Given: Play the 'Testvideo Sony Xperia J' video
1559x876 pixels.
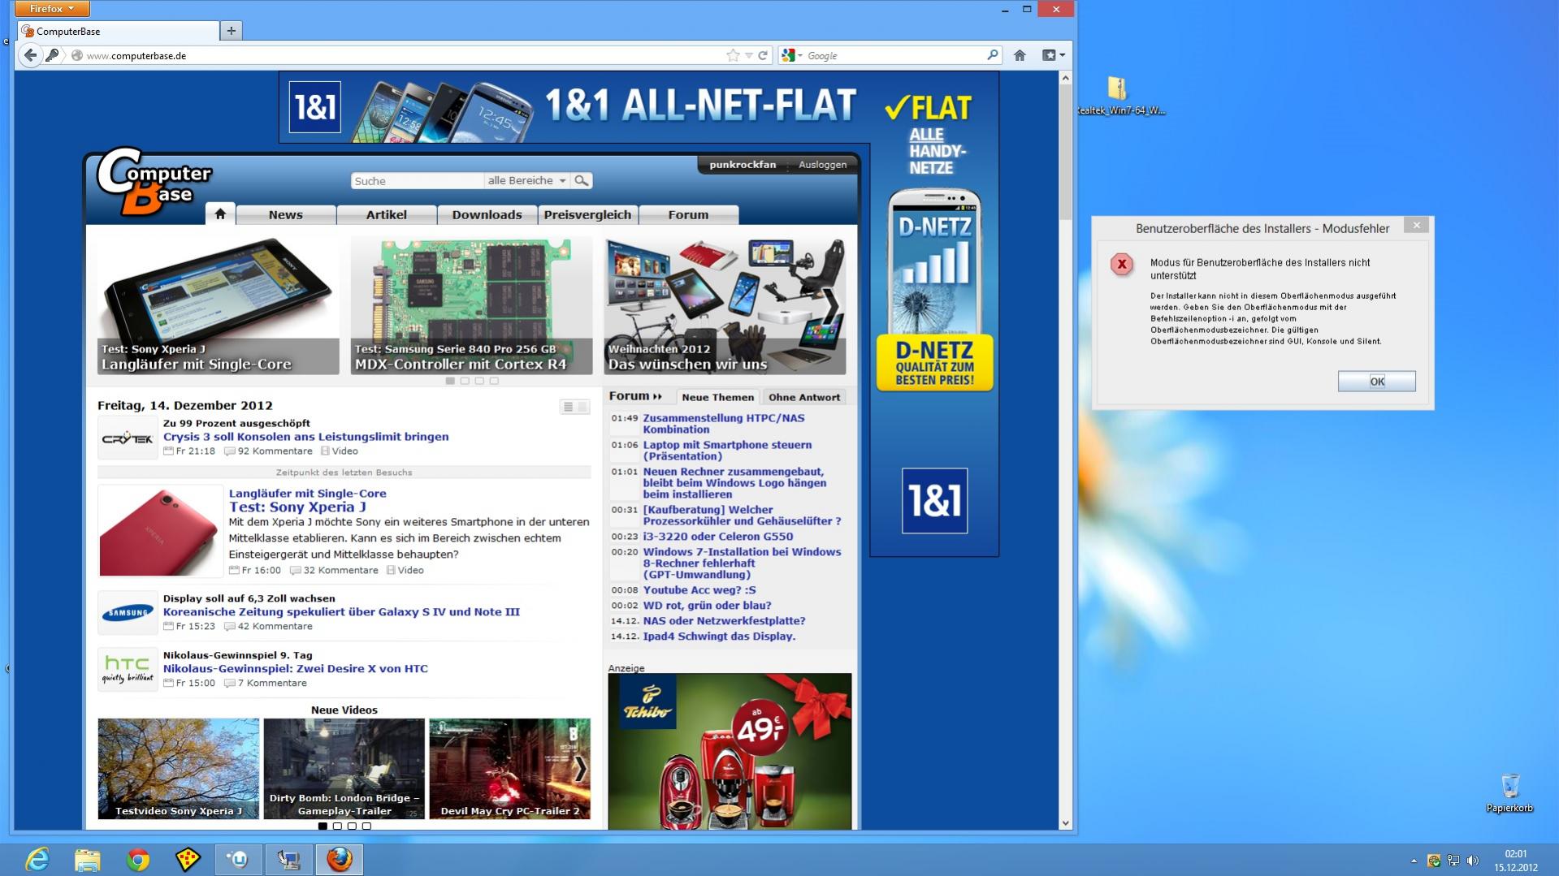Looking at the screenshot, I should 178,768.
